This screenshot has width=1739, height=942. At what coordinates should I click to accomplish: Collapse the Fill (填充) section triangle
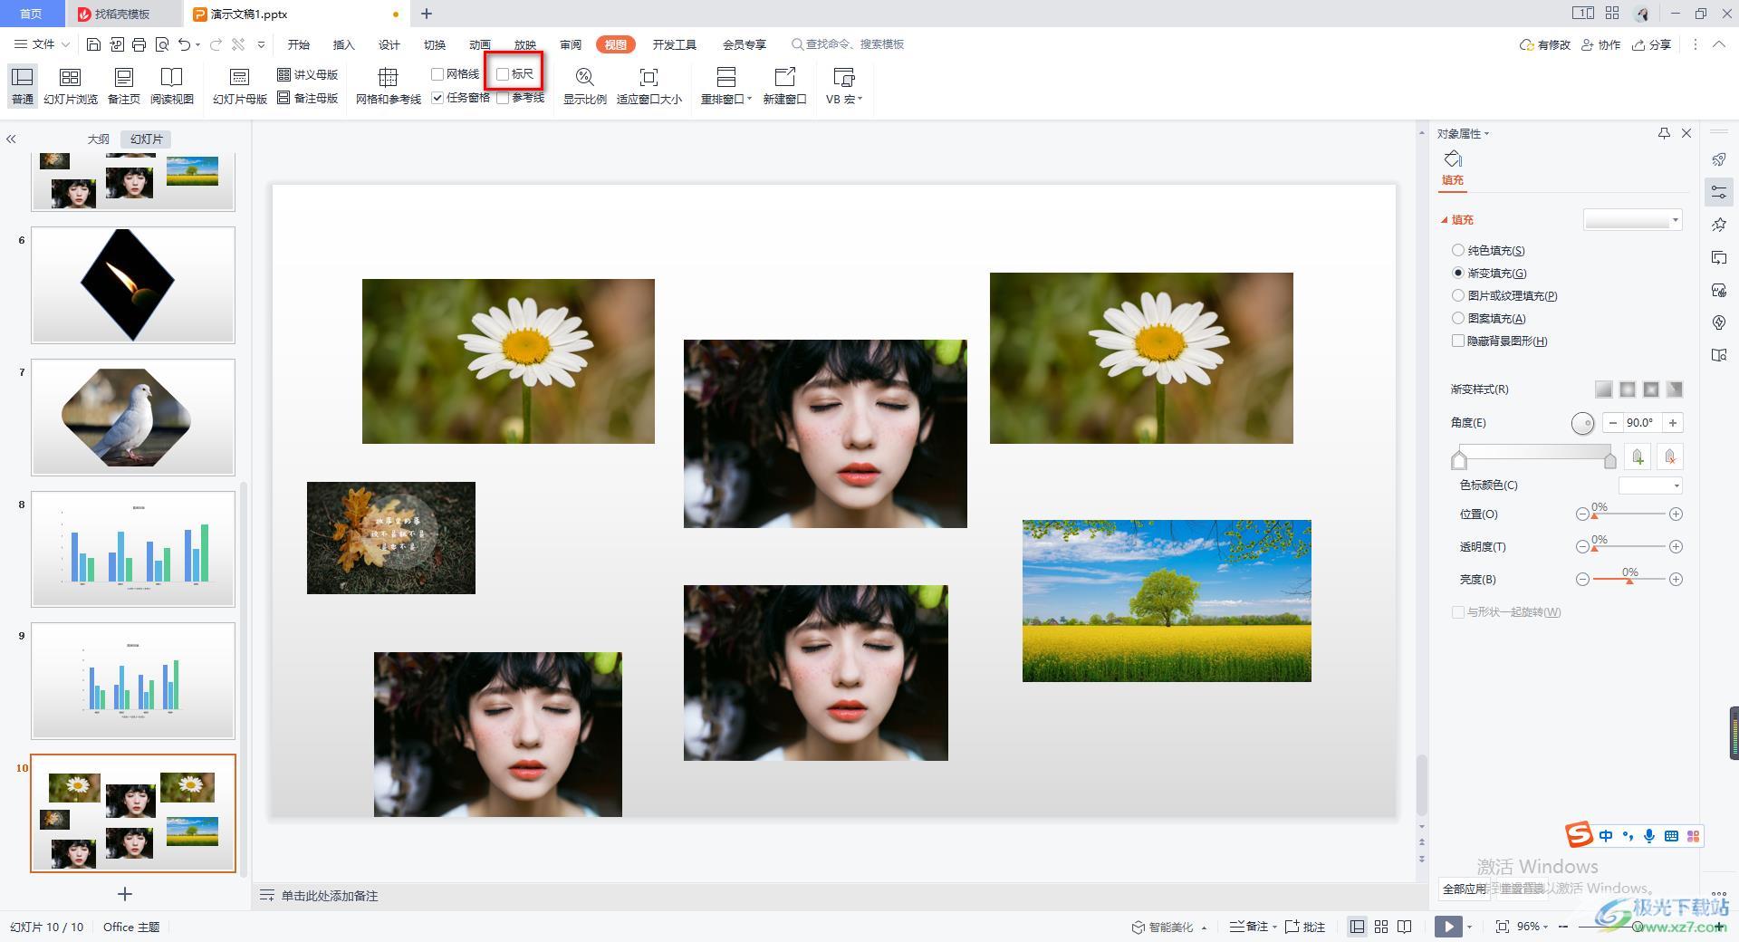1445,220
